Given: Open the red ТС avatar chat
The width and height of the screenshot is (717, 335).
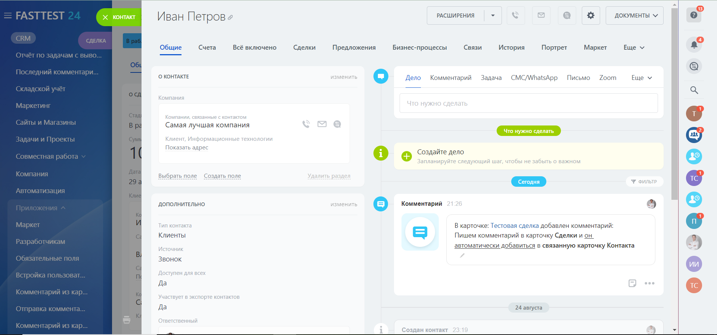Looking at the screenshot, I should (694, 285).
